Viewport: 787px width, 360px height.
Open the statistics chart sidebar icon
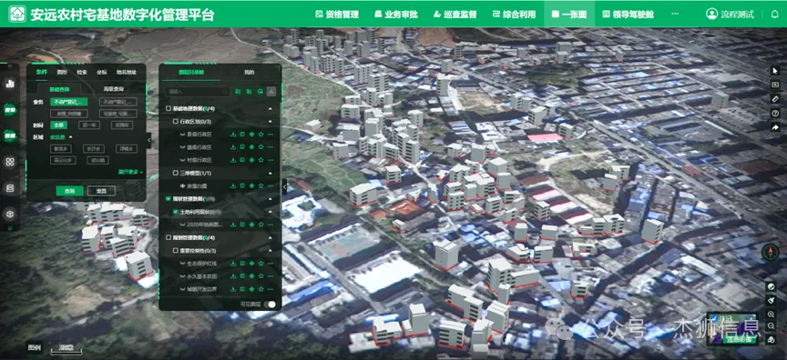coord(10,84)
